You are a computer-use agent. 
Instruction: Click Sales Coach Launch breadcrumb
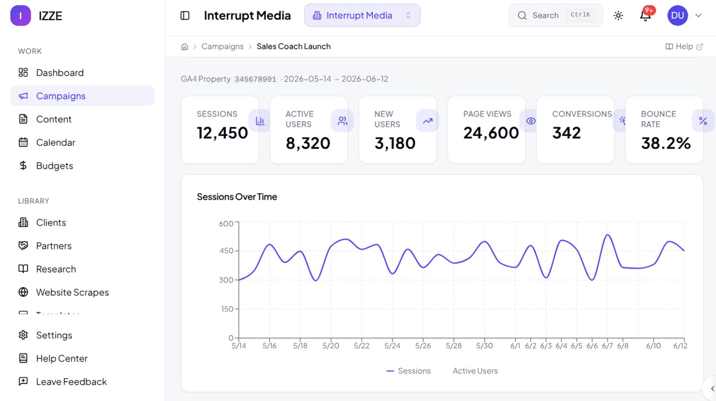click(x=294, y=47)
